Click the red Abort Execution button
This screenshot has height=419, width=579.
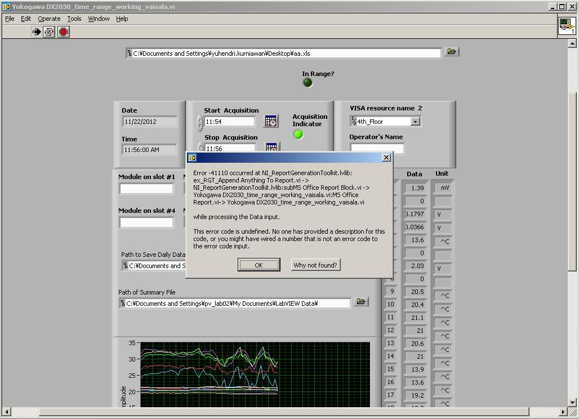[64, 32]
